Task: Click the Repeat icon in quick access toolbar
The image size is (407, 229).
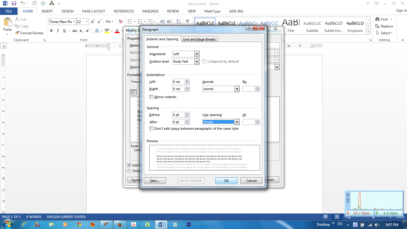Action: tap(34, 4)
